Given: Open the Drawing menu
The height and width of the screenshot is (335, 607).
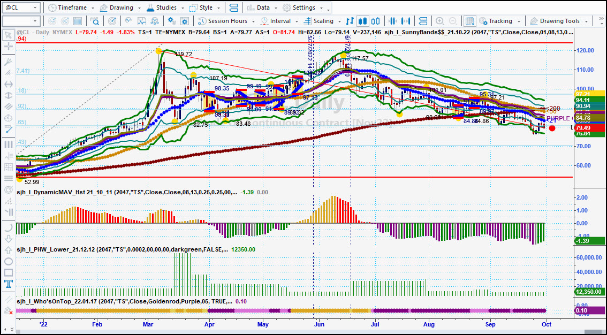Looking at the screenshot, I should (x=117, y=7).
